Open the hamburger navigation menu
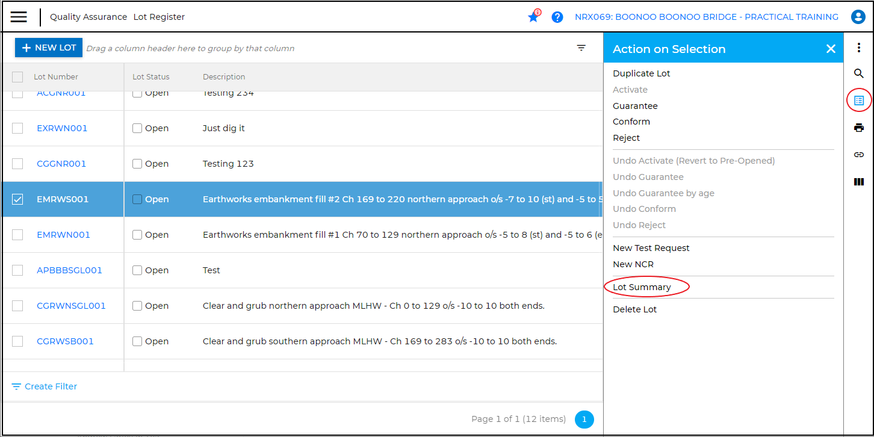Viewport: 874px width, 437px height. [x=19, y=17]
